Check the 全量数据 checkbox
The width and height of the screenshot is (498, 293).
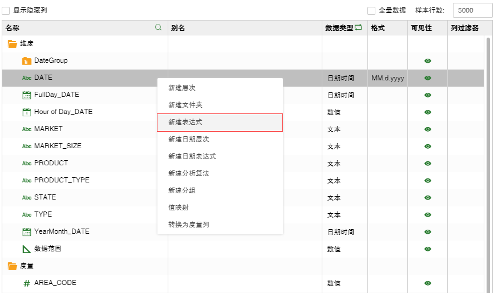point(371,10)
